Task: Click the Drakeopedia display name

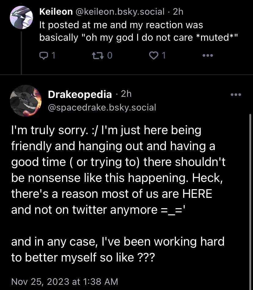Action: (x=80, y=94)
